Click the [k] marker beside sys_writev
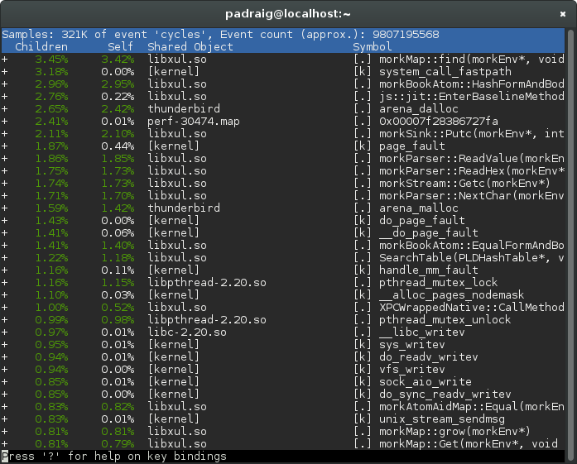 click(x=362, y=345)
